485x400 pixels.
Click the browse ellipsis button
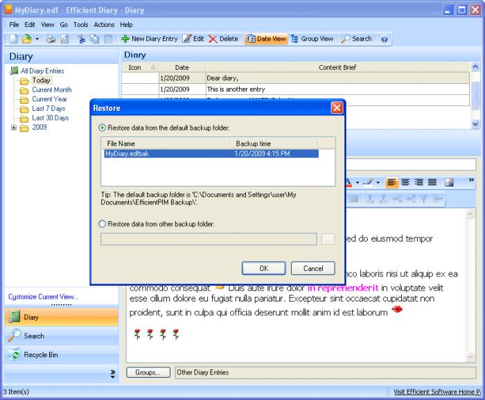click(328, 239)
